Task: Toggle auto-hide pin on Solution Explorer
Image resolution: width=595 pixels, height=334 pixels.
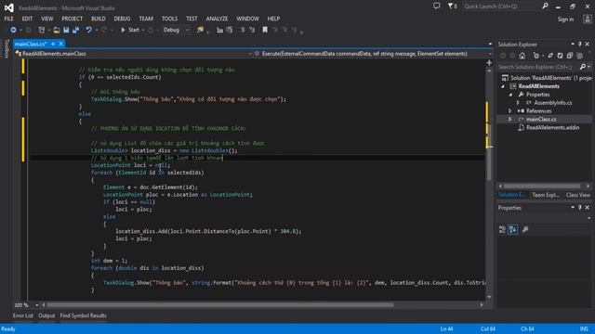Action: point(580,45)
